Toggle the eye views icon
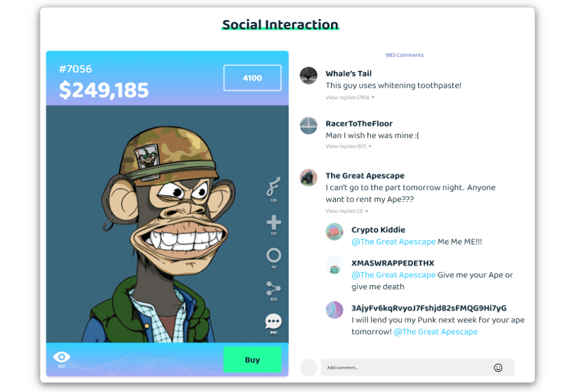The width and height of the screenshot is (575, 392). pos(61,356)
